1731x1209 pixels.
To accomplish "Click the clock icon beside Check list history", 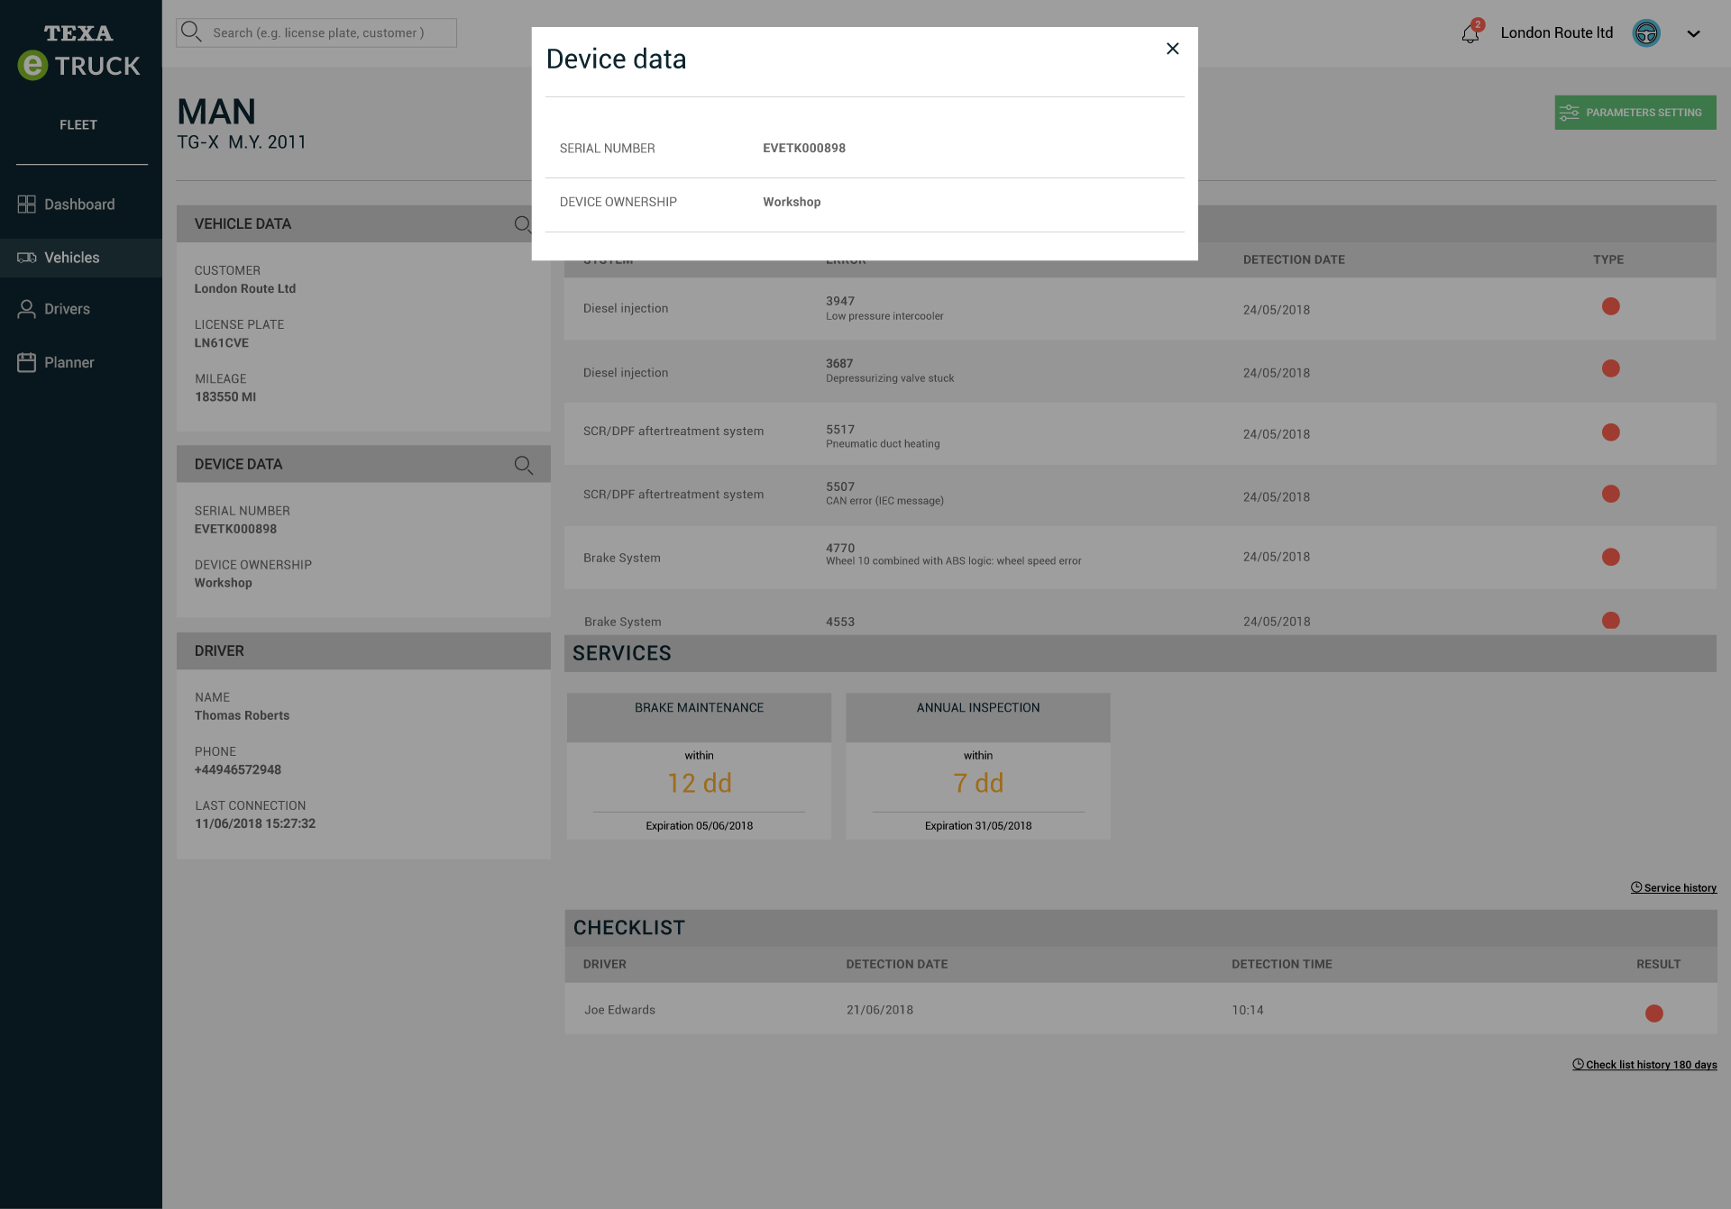I will coord(1578,1064).
